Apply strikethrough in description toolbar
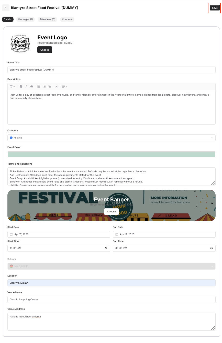 coord(31,87)
